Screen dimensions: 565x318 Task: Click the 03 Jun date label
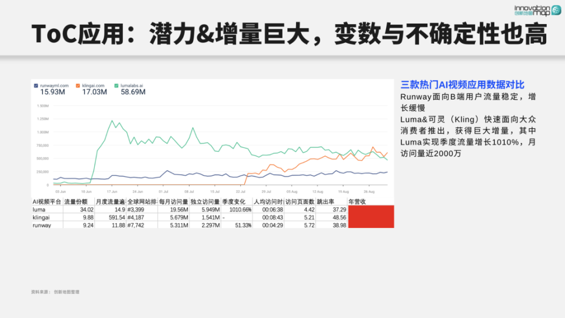61,192
